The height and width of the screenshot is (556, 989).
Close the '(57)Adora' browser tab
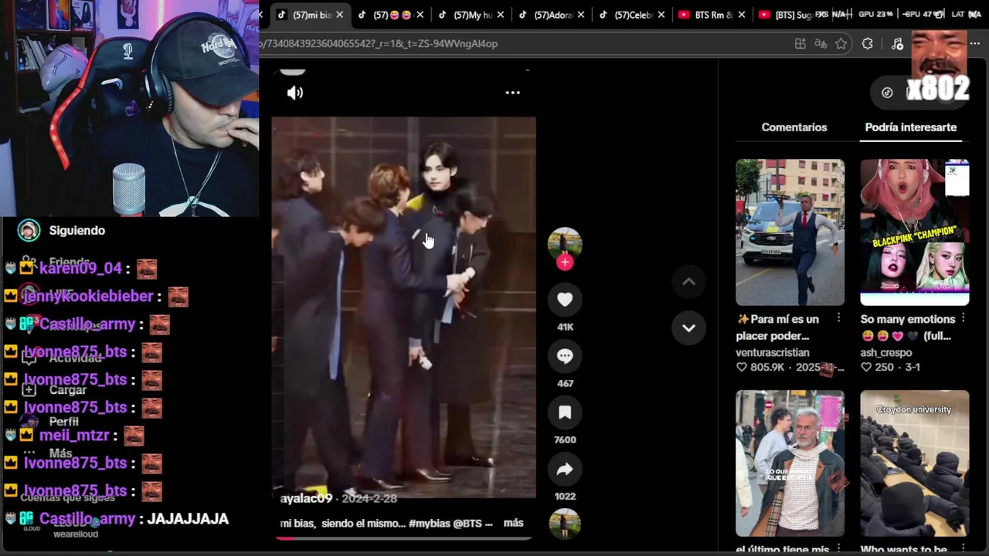581,15
